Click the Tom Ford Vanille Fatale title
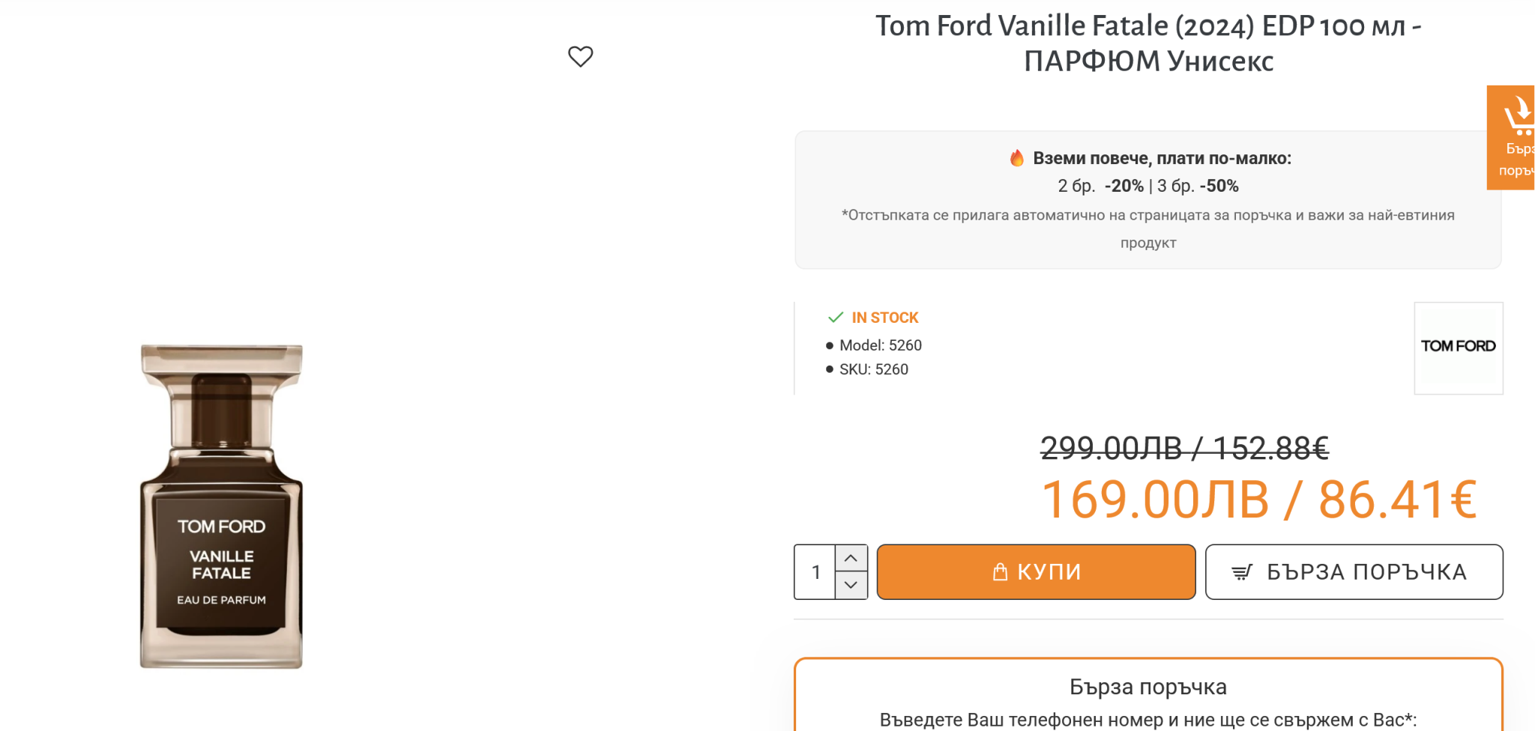The width and height of the screenshot is (1535, 731). (1148, 43)
